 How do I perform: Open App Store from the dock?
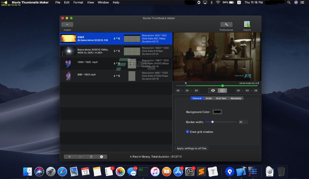point(178,171)
